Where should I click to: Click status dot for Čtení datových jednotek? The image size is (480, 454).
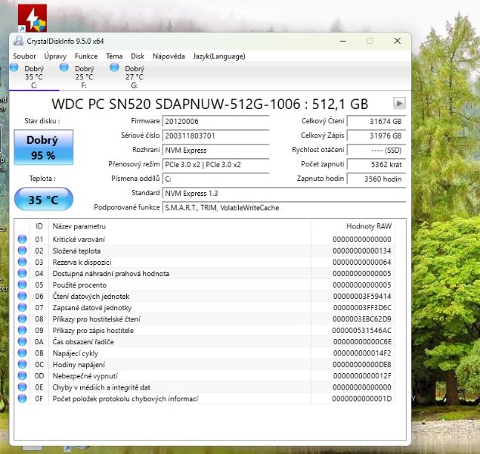22,296
